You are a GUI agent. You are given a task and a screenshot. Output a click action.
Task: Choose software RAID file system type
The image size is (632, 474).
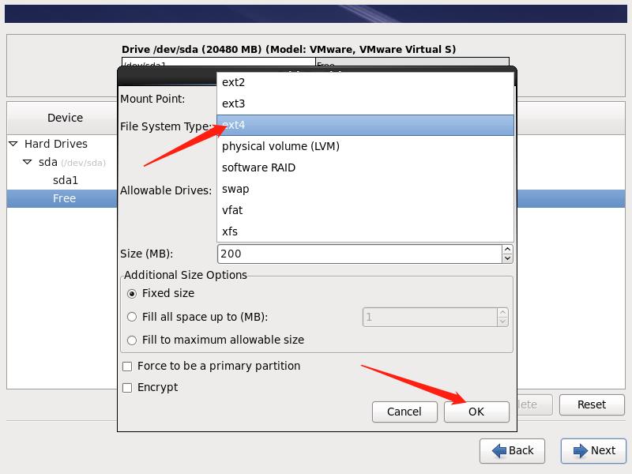[365, 167]
